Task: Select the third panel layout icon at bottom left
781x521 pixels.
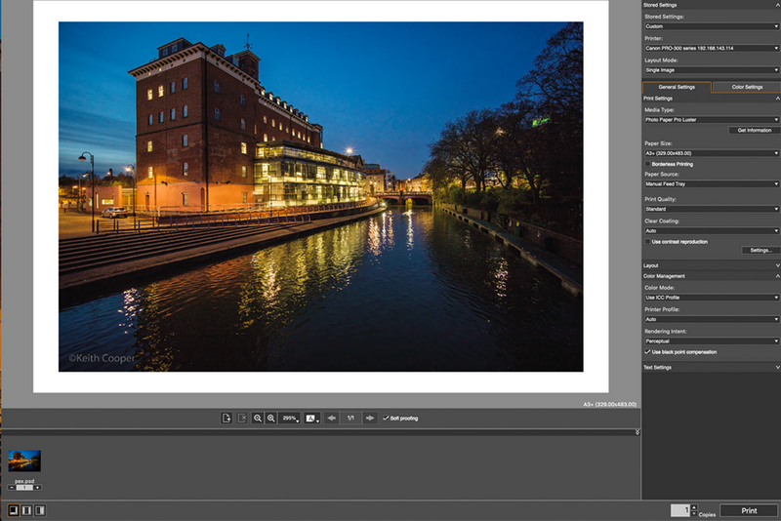Action: 39,510
